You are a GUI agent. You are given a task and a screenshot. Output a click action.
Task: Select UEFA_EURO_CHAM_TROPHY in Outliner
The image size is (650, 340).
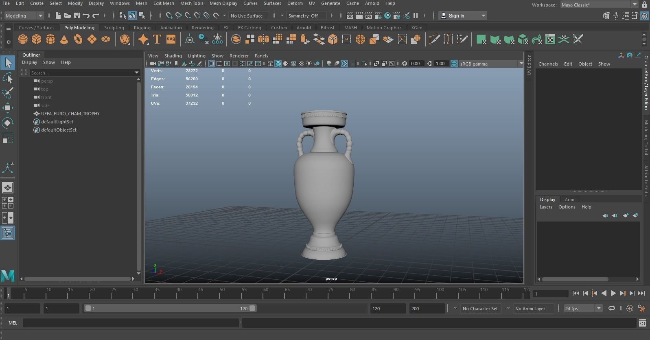pyautogui.click(x=70, y=114)
